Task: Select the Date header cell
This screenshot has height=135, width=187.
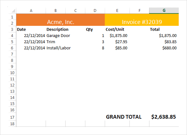Action: tap(31, 29)
